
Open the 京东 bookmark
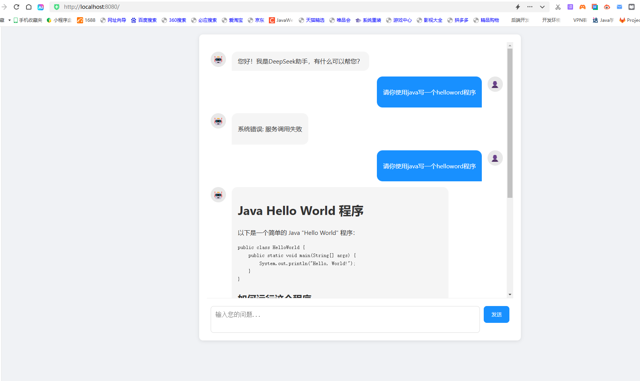pos(256,20)
